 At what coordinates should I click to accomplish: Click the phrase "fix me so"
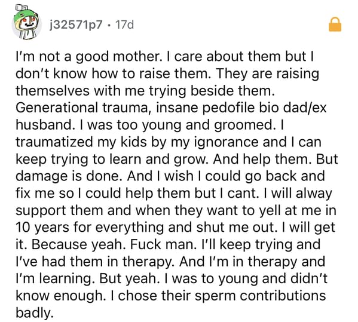45,193
